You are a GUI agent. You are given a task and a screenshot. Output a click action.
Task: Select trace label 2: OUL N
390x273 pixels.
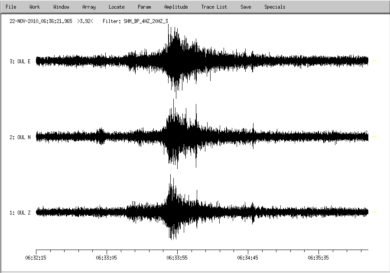point(20,137)
